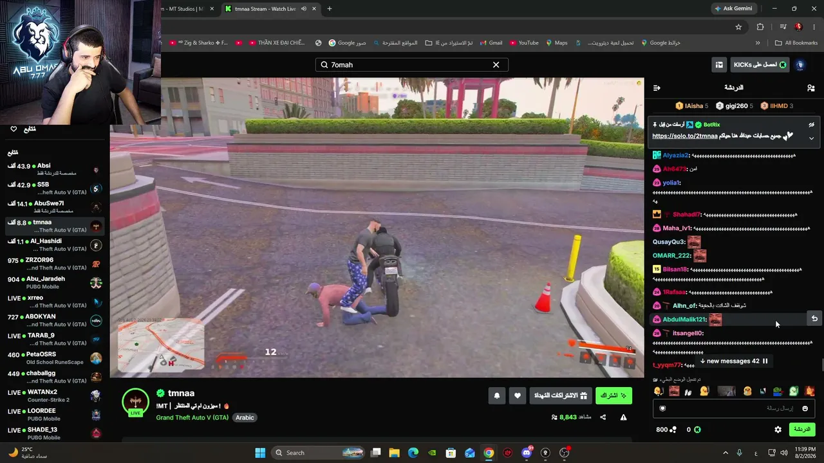The image size is (824, 463).
Task: Open the KICKs balance 0 indicator
Action: coord(693,430)
